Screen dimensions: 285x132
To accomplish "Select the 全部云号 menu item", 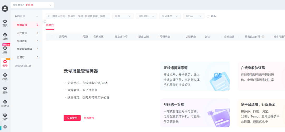I will click(27, 25).
